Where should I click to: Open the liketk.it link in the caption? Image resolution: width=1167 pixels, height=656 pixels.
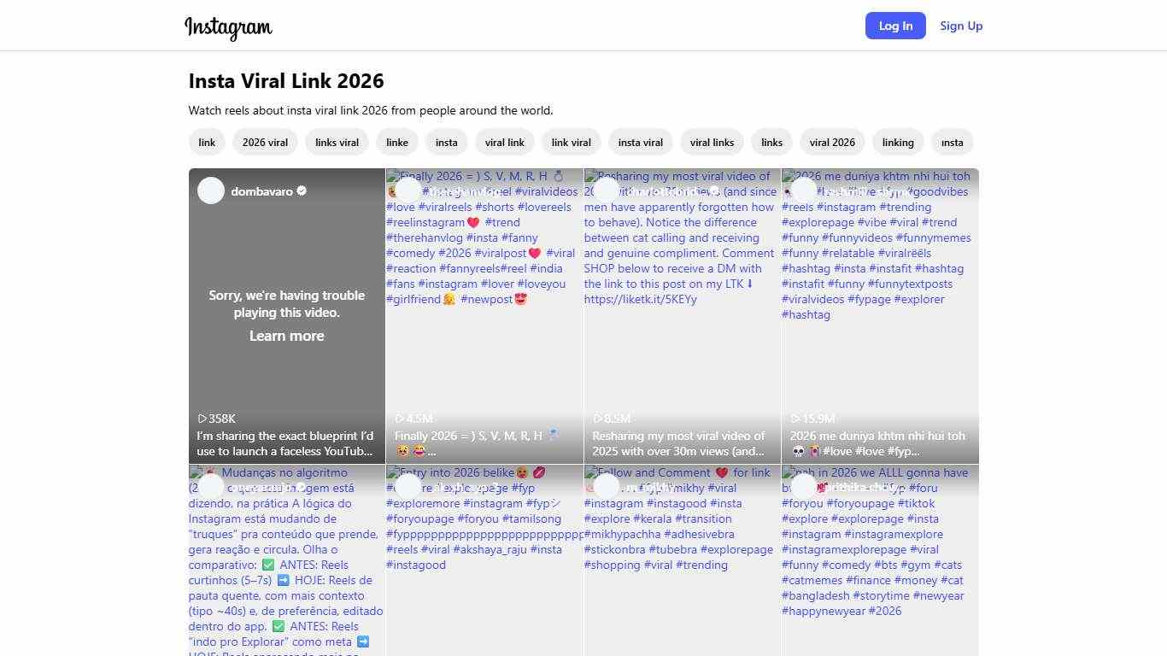tap(640, 299)
